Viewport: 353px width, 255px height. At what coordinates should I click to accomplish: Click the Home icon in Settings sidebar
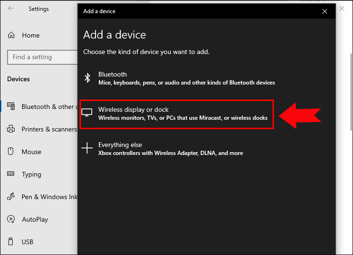[x=11, y=35]
